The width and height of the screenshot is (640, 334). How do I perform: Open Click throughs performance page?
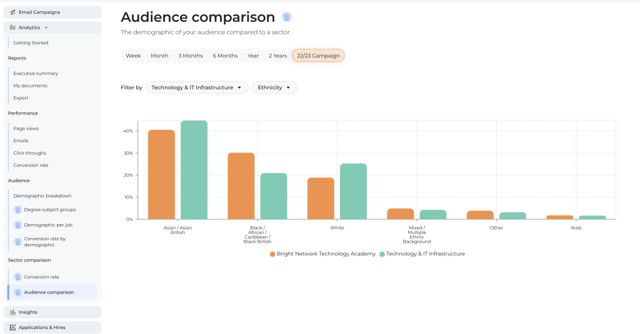click(x=30, y=153)
